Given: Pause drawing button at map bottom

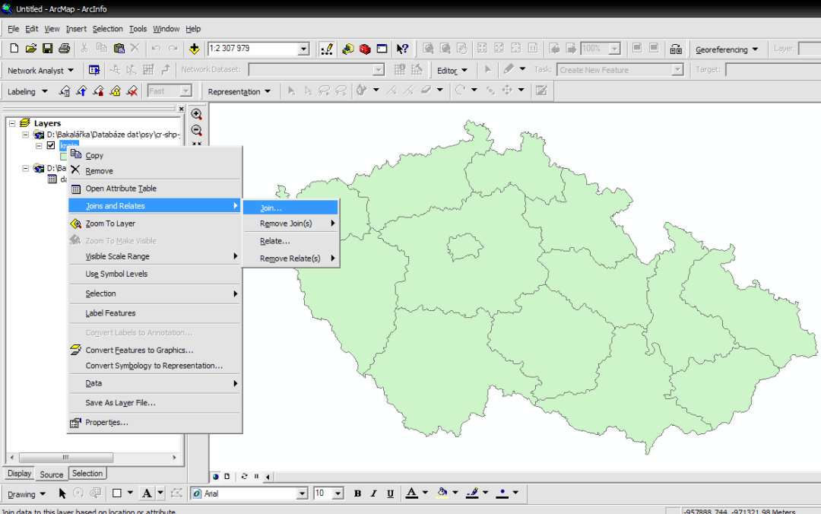Looking at the screenshot, I should [x=257, y=477].
